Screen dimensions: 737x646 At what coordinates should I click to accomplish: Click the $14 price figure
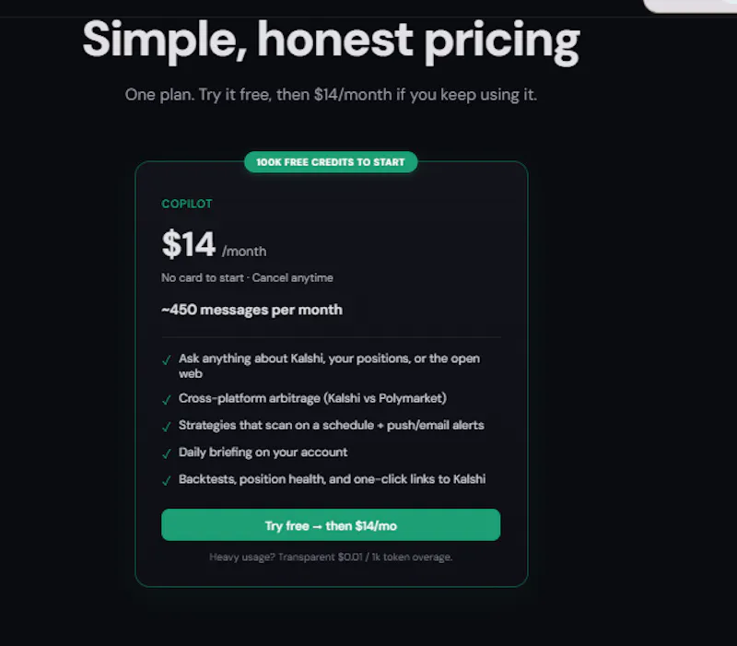point(188,244)
